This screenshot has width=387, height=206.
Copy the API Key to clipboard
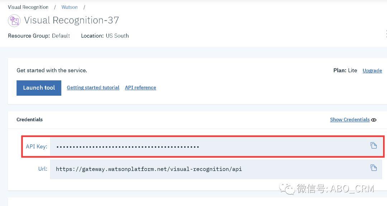click(x=373, y=146)
